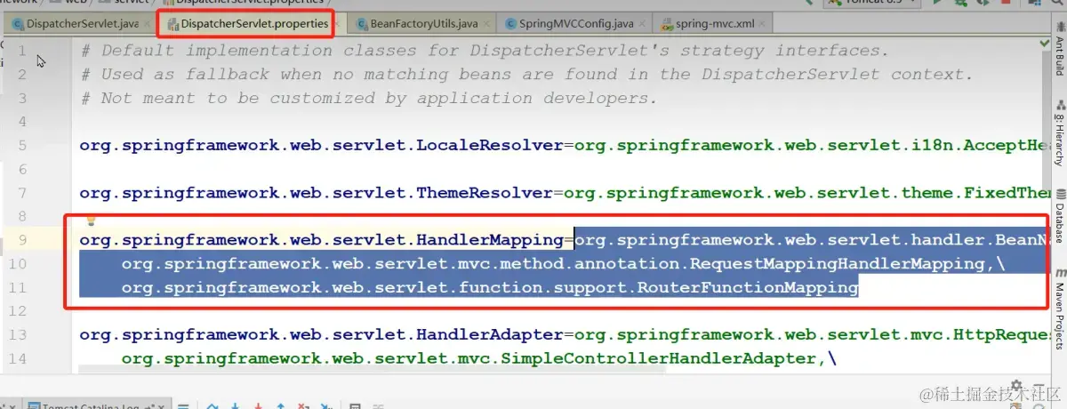The image size is (1067, 409).
Task: Click the properties file icon on DispatcherServlet.properties tab
Action: coord(172,24)
